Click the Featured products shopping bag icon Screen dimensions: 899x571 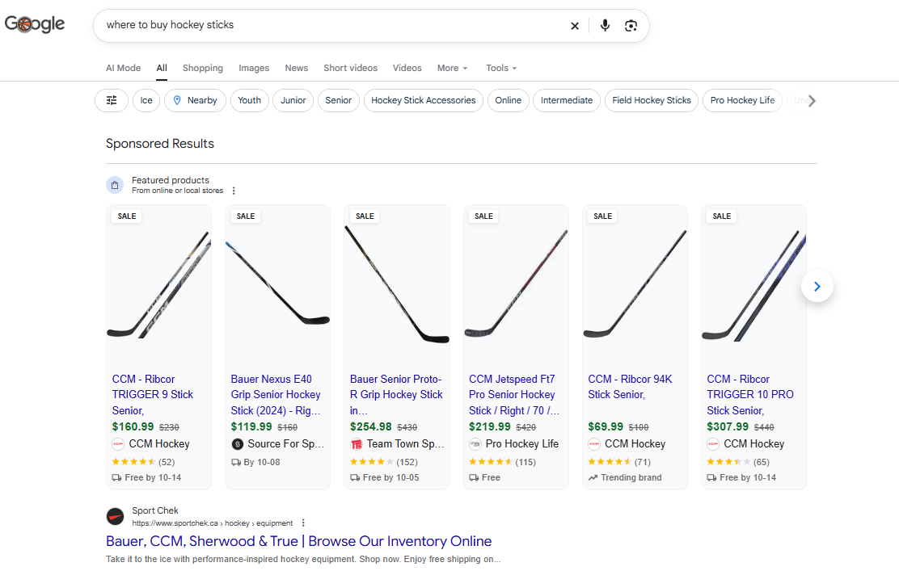tap(115, 185)
